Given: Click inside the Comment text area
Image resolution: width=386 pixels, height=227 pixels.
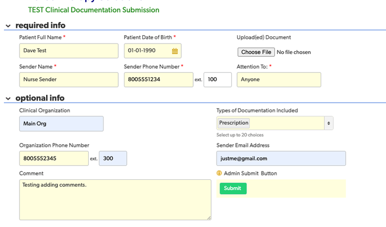Looking at the screenshot, I should click(115, 200).
